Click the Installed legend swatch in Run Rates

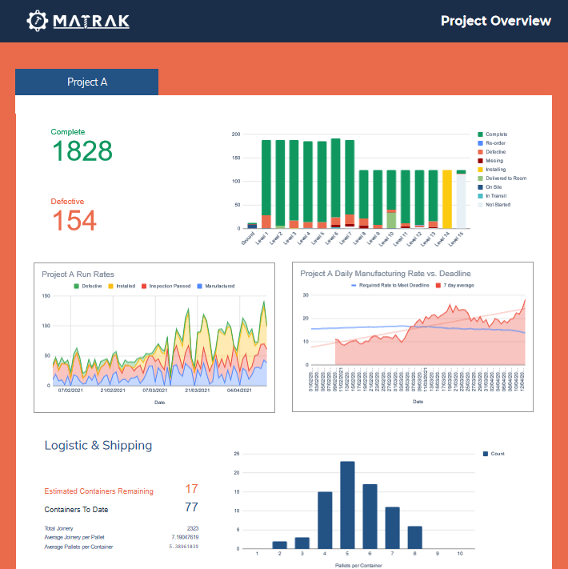click(110, 286)
